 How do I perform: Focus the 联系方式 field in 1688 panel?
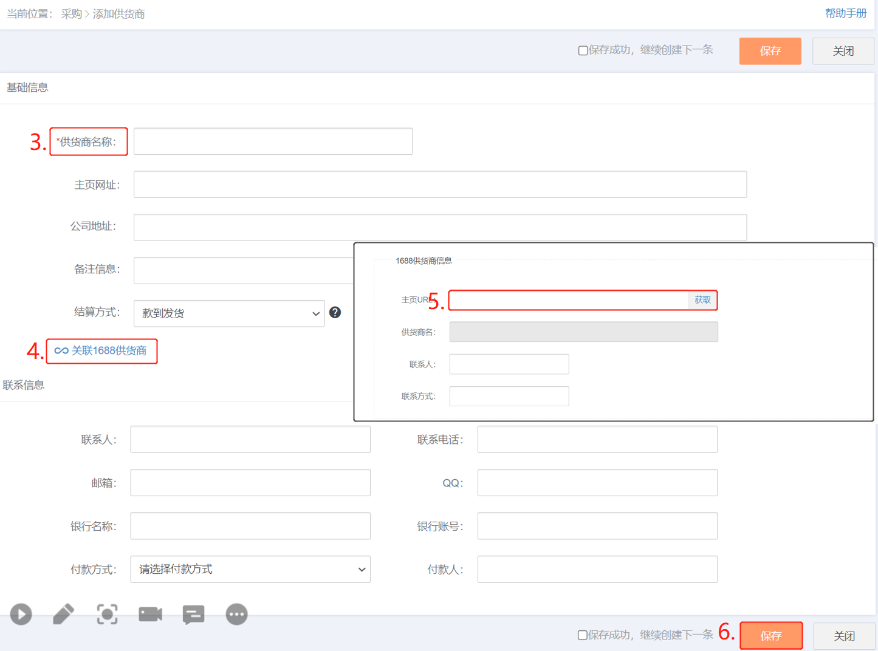tap(509, 396)
